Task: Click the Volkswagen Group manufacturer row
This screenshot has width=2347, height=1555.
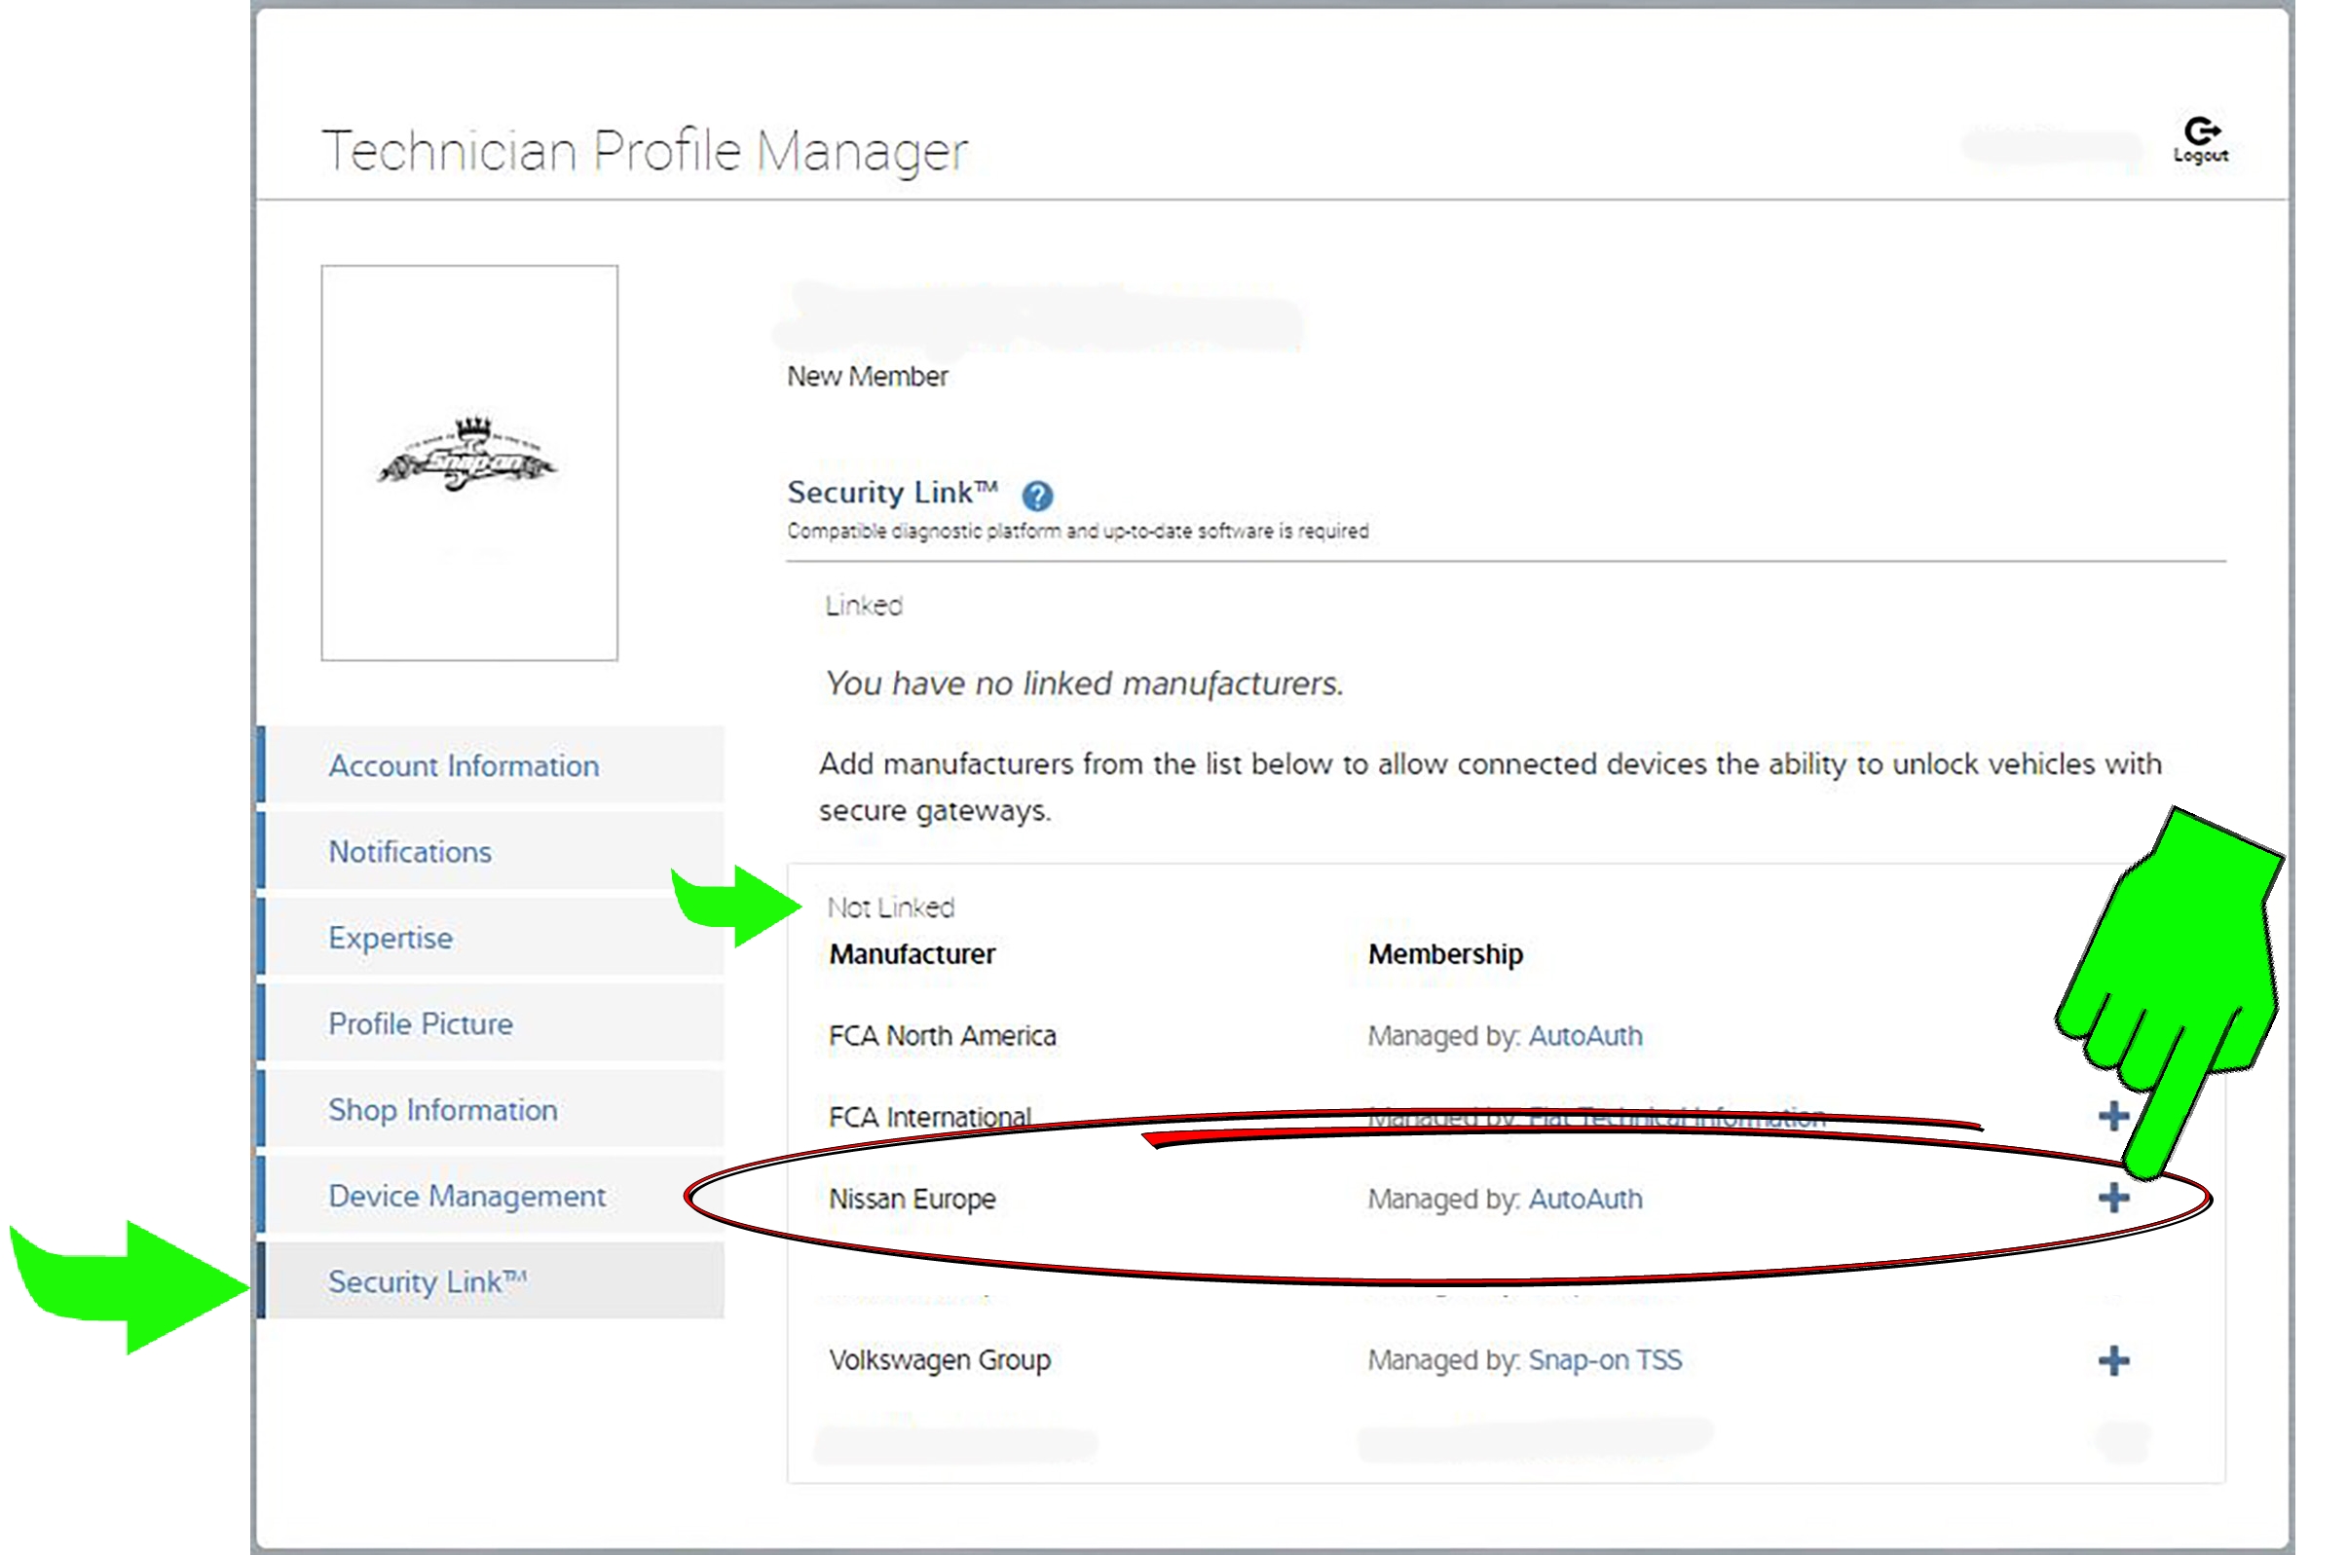Action: (x=939, y=1359)
